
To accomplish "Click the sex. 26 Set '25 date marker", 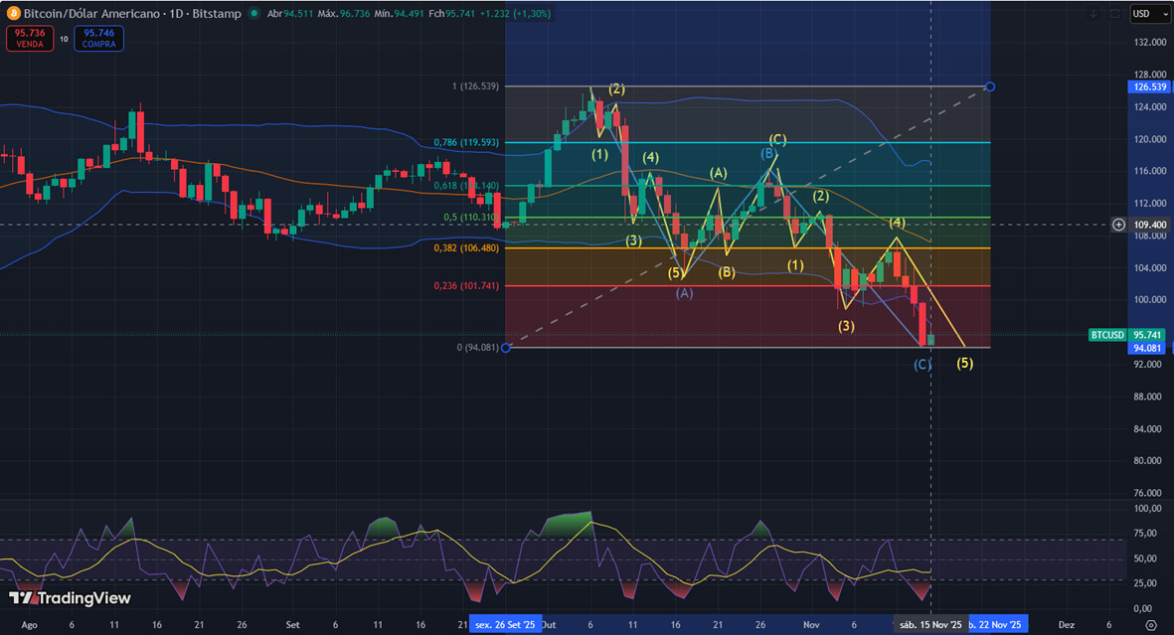I will tap(504, 625).
